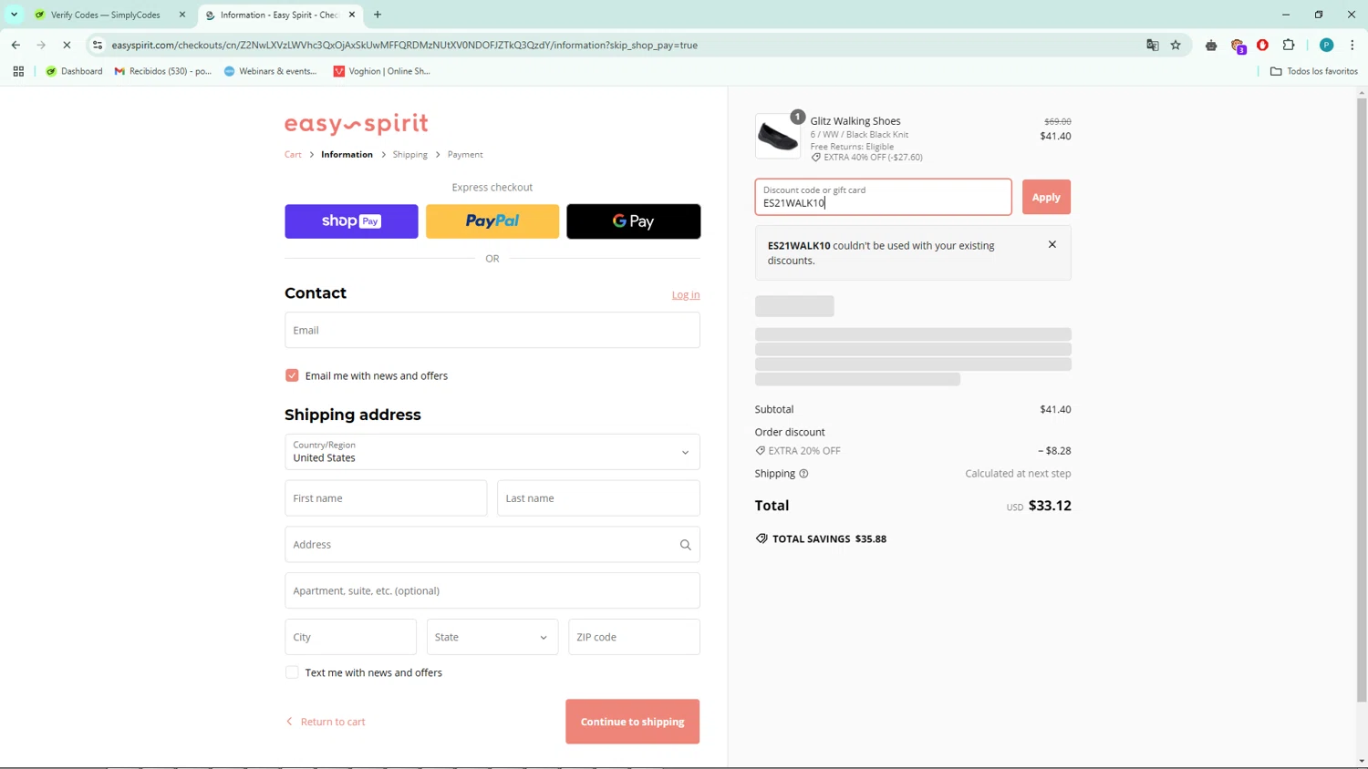
Task: Click the Total Savings tag icon
Action: tap(762, 538)
